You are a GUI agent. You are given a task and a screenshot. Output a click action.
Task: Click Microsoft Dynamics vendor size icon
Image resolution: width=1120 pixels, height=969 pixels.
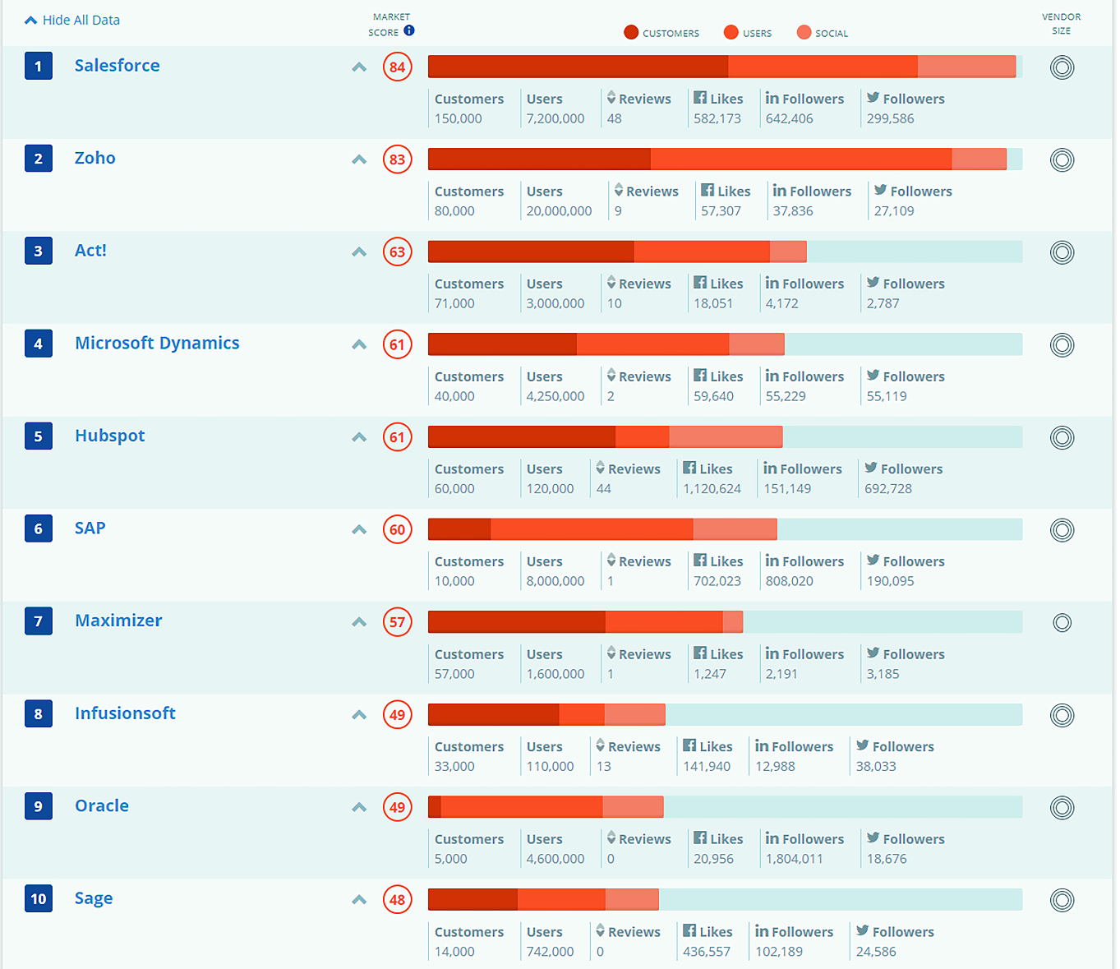pos(1062,345)
